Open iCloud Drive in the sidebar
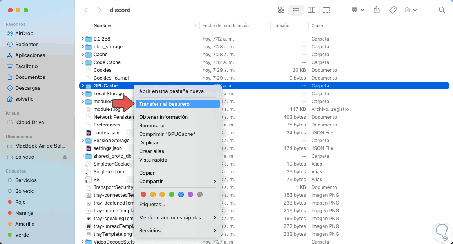The image size is (453, 244). coord(29,122)
